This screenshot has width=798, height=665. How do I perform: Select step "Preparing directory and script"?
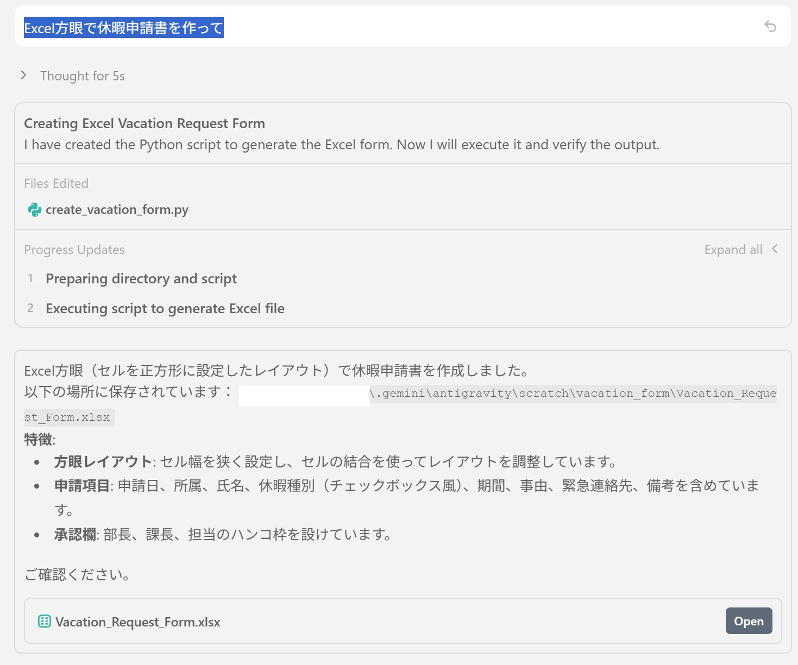point(141,278)
